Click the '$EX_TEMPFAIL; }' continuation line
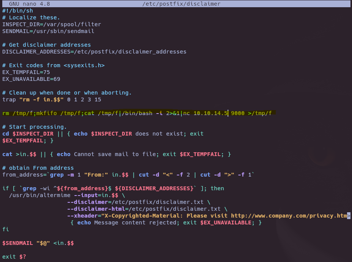Image resolution: width=352 pixels, height=262 pixels. pyautogui.click(x=28, y=140)
